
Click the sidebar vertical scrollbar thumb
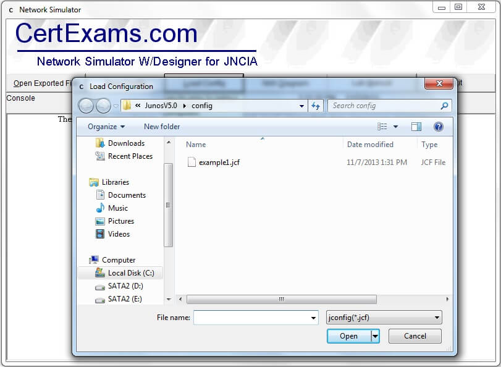(169, 205)
